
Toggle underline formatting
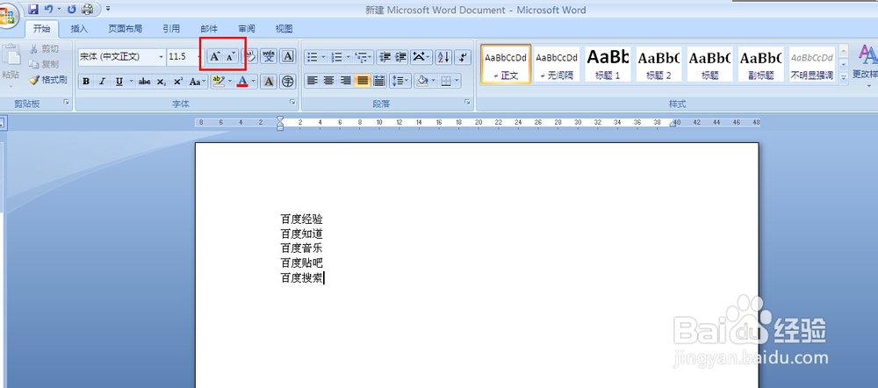(119, 82)
